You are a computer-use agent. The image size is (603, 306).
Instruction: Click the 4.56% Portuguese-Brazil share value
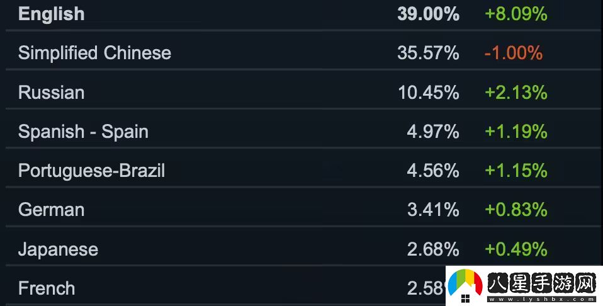coord(433,171)
